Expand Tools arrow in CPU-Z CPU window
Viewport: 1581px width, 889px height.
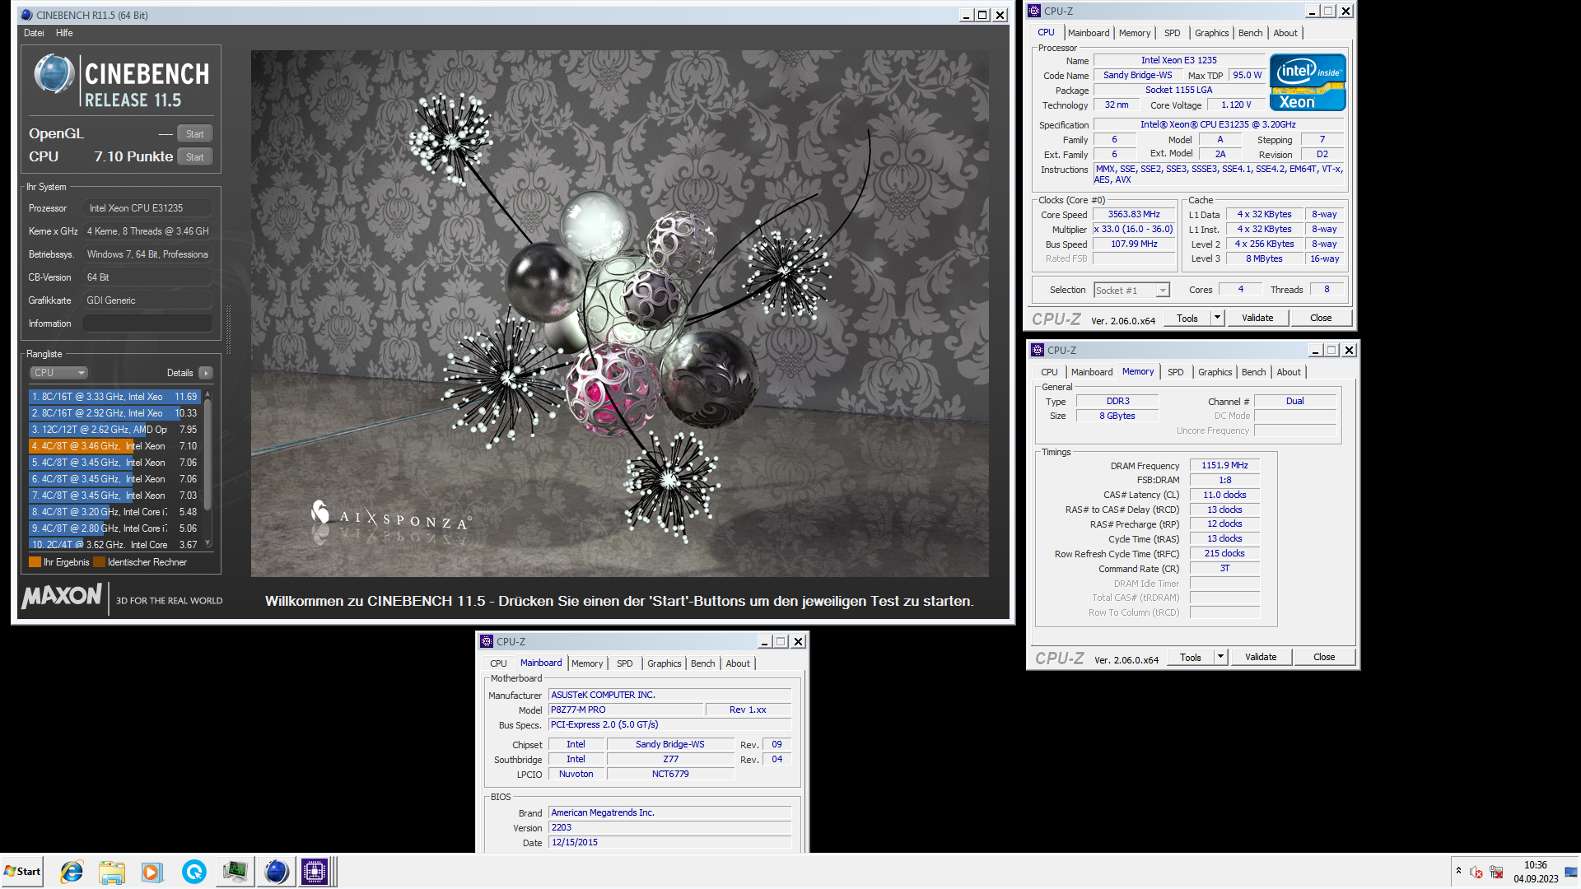pos(1217,318)
